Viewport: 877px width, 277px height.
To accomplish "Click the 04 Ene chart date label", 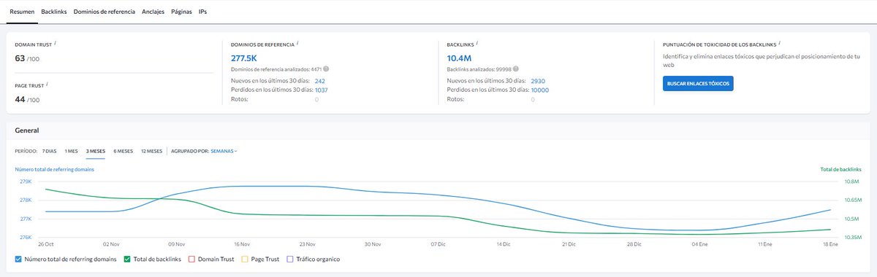I will click(700, 244).
